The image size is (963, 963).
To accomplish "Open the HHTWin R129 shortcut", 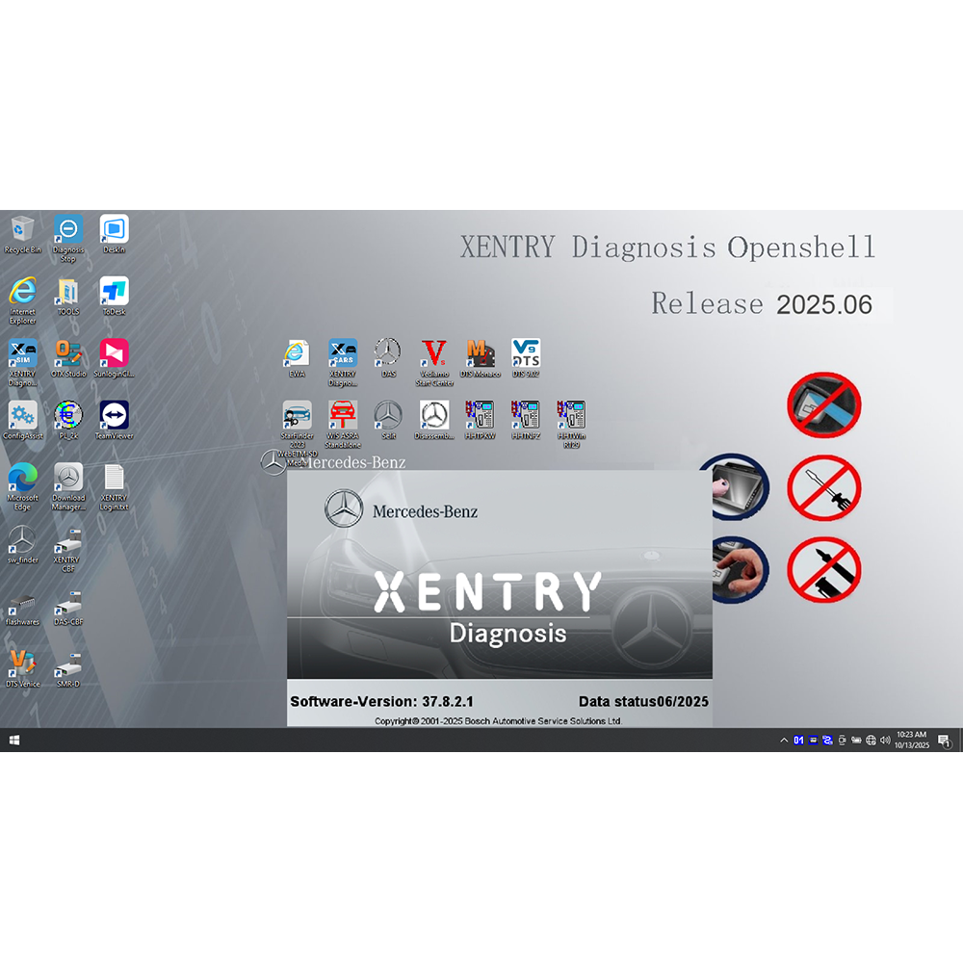I will (571, 416).
